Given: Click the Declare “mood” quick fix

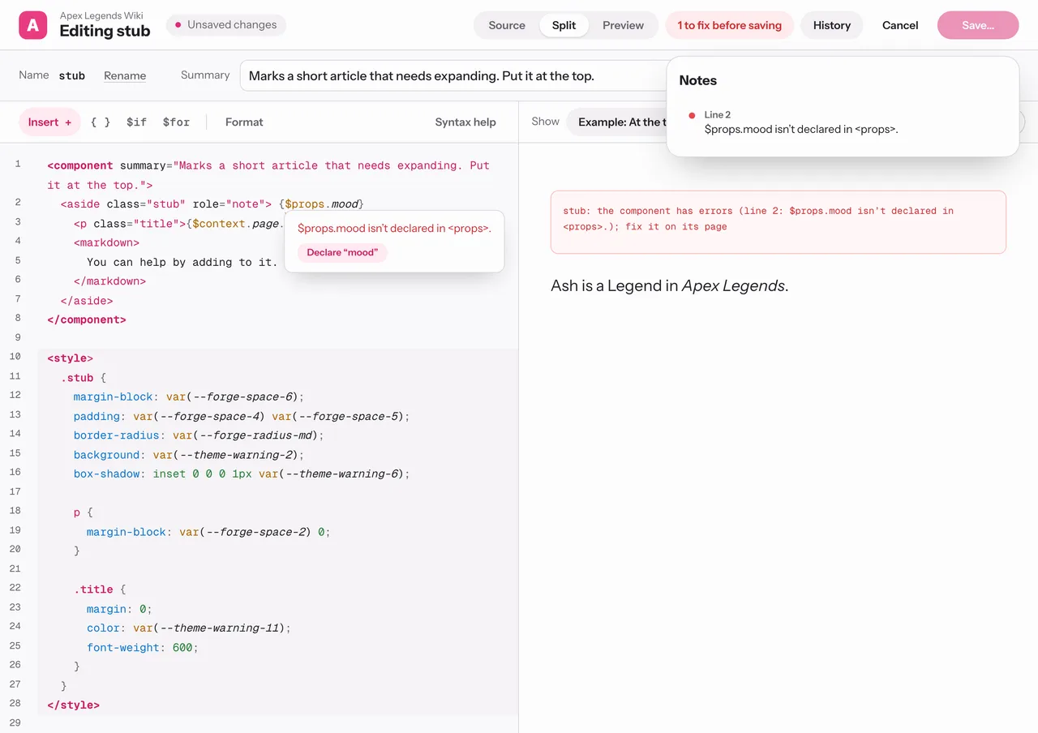Looking at the screenshot, I should (x=342, y=252).
